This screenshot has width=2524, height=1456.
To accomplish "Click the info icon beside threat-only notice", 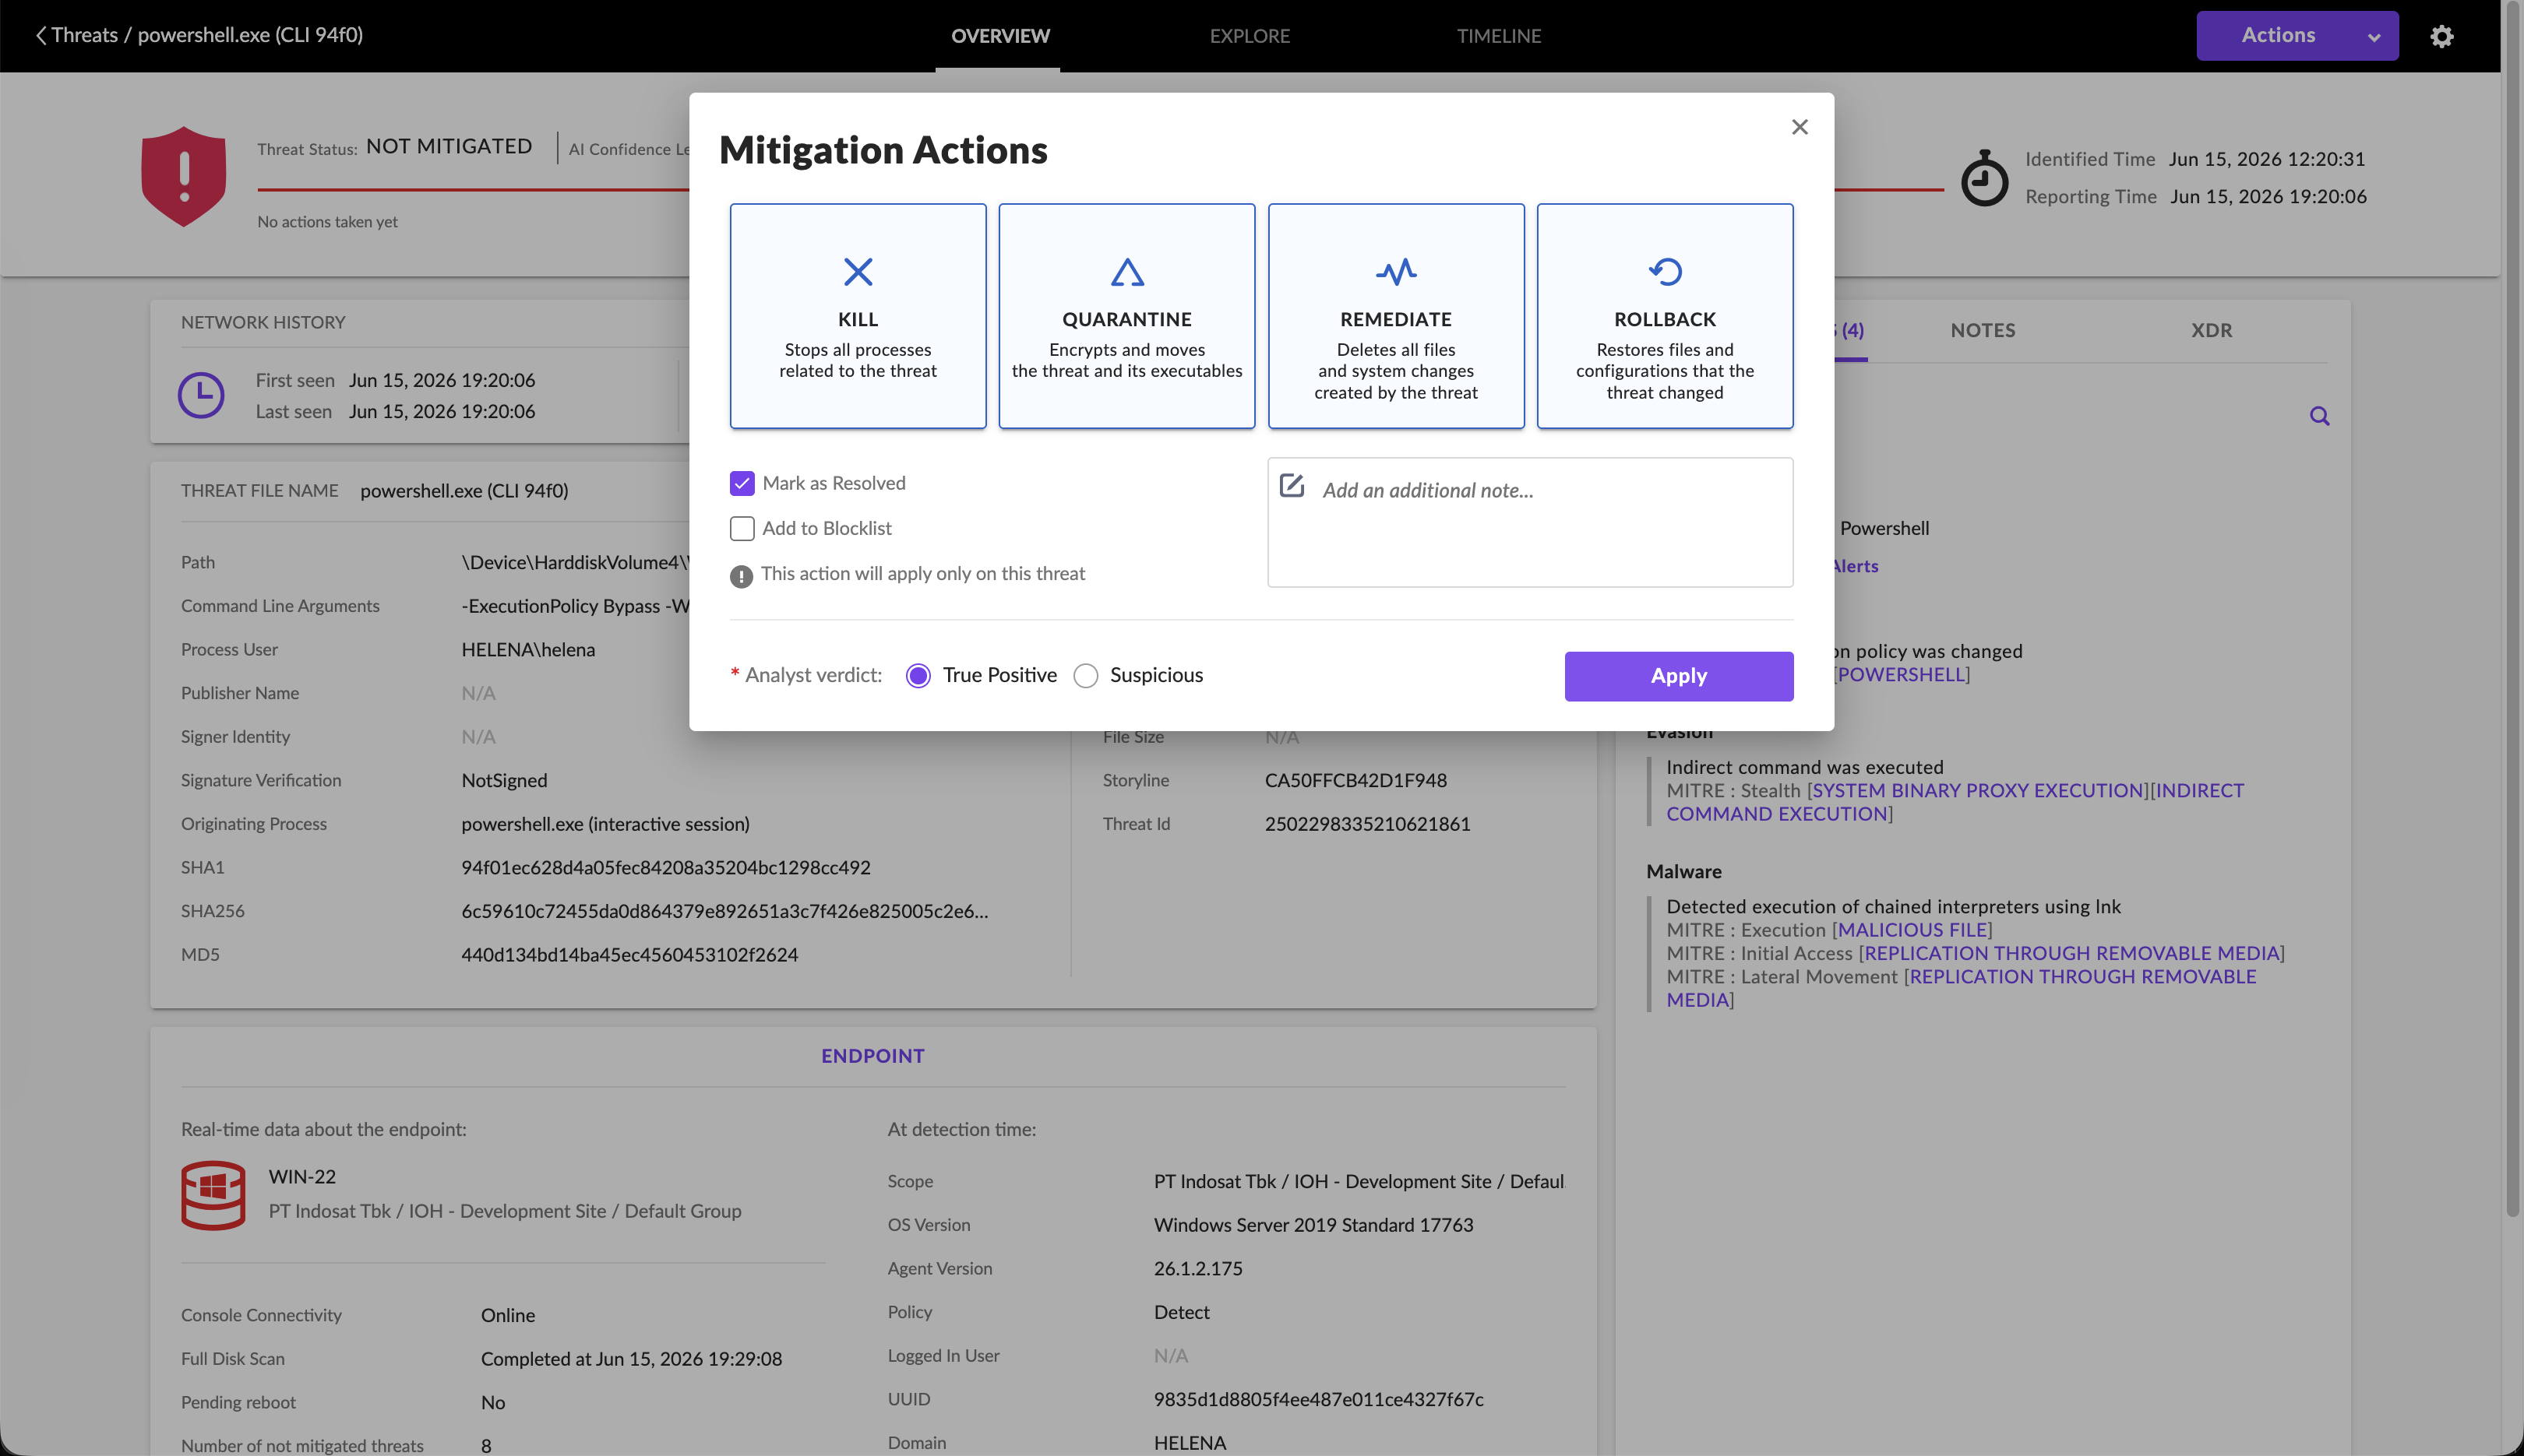I will coord(742,576).
